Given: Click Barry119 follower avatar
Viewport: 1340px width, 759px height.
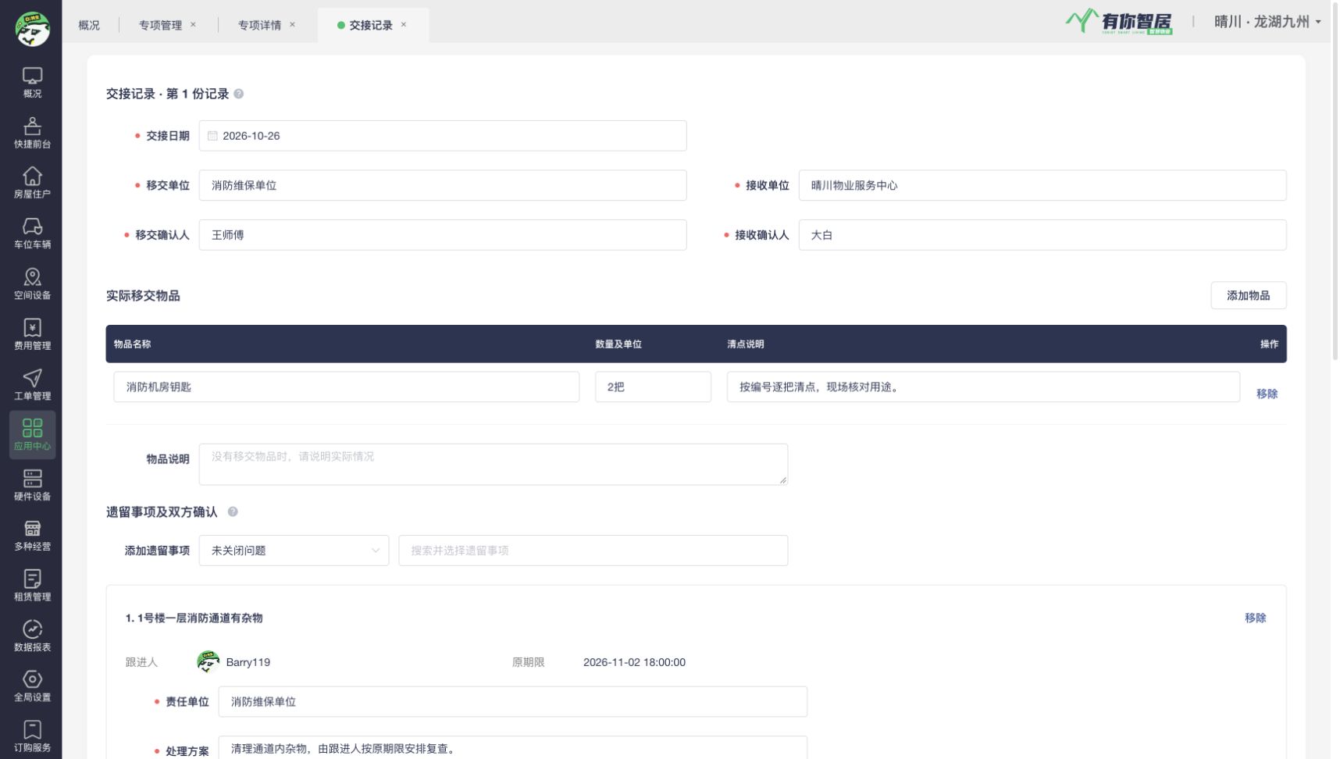Looking at the screenshot, I should click(x=208, y=662).
